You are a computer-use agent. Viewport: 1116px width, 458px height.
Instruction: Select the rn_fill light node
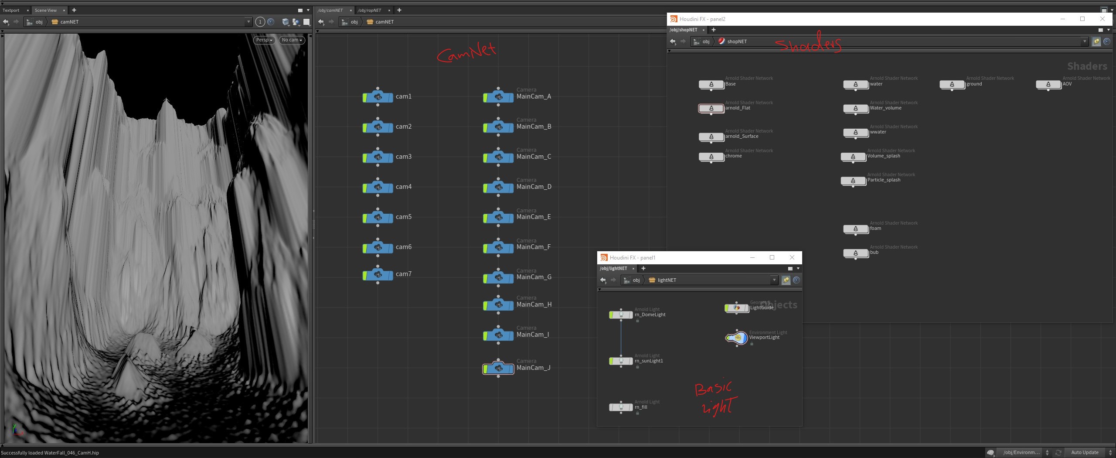pos(621,407)
